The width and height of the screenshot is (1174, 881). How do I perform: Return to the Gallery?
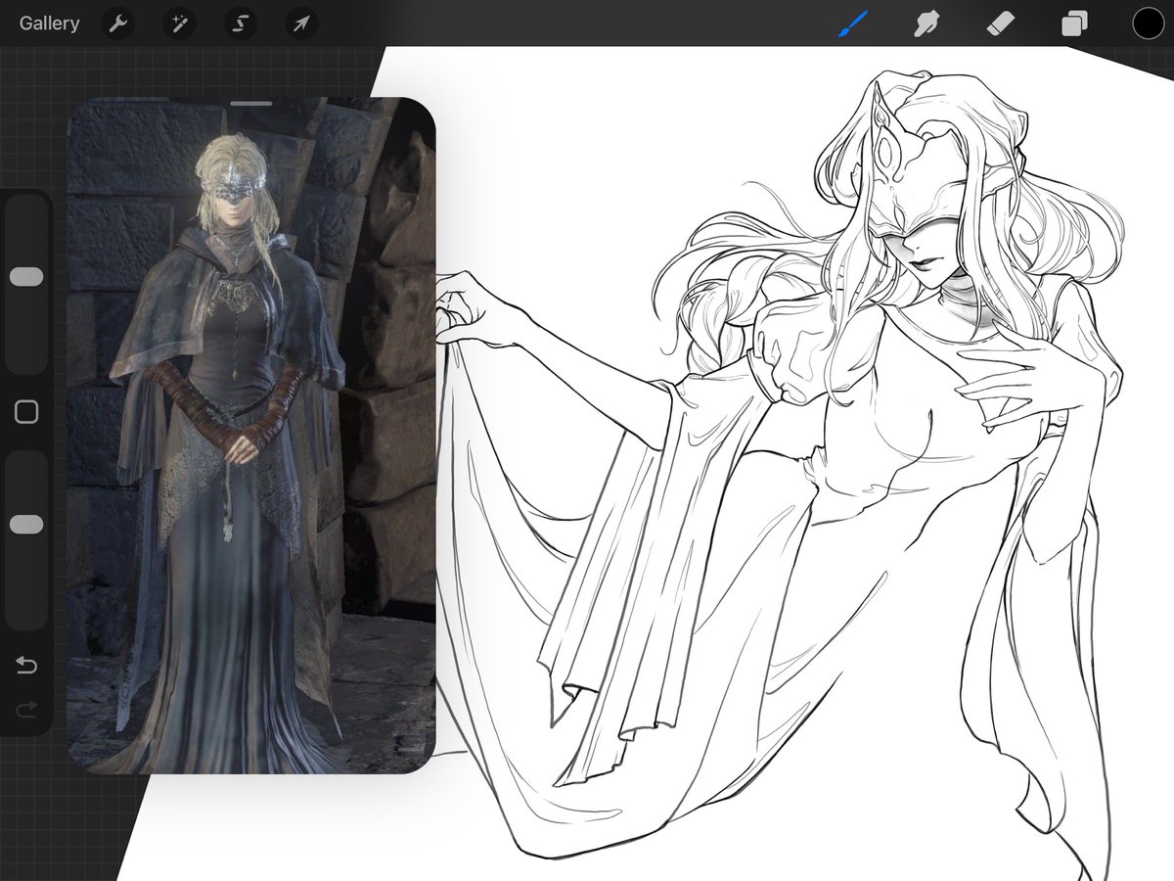point(49,23)
